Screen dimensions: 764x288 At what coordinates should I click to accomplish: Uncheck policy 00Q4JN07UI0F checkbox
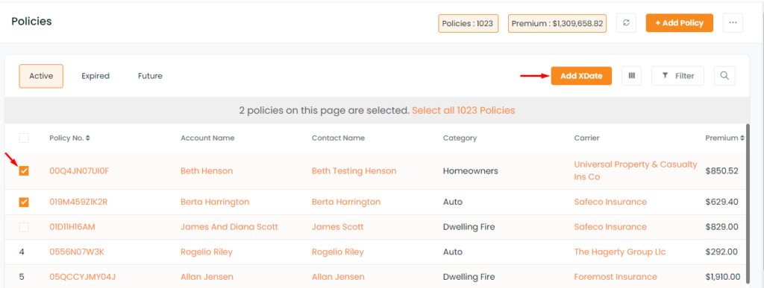(x=24, y=171)
